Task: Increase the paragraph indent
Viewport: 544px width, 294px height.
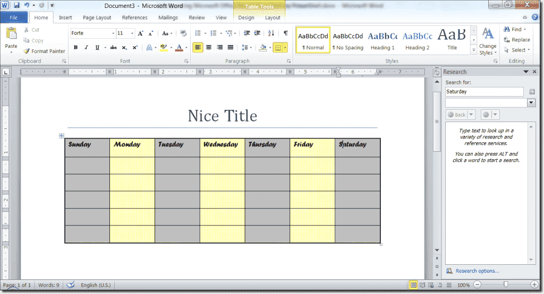Action: pyautogui.click(x=258, y=33)
